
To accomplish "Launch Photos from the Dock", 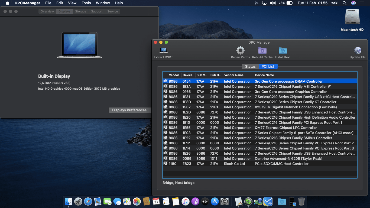I will (x=137, y=201).
